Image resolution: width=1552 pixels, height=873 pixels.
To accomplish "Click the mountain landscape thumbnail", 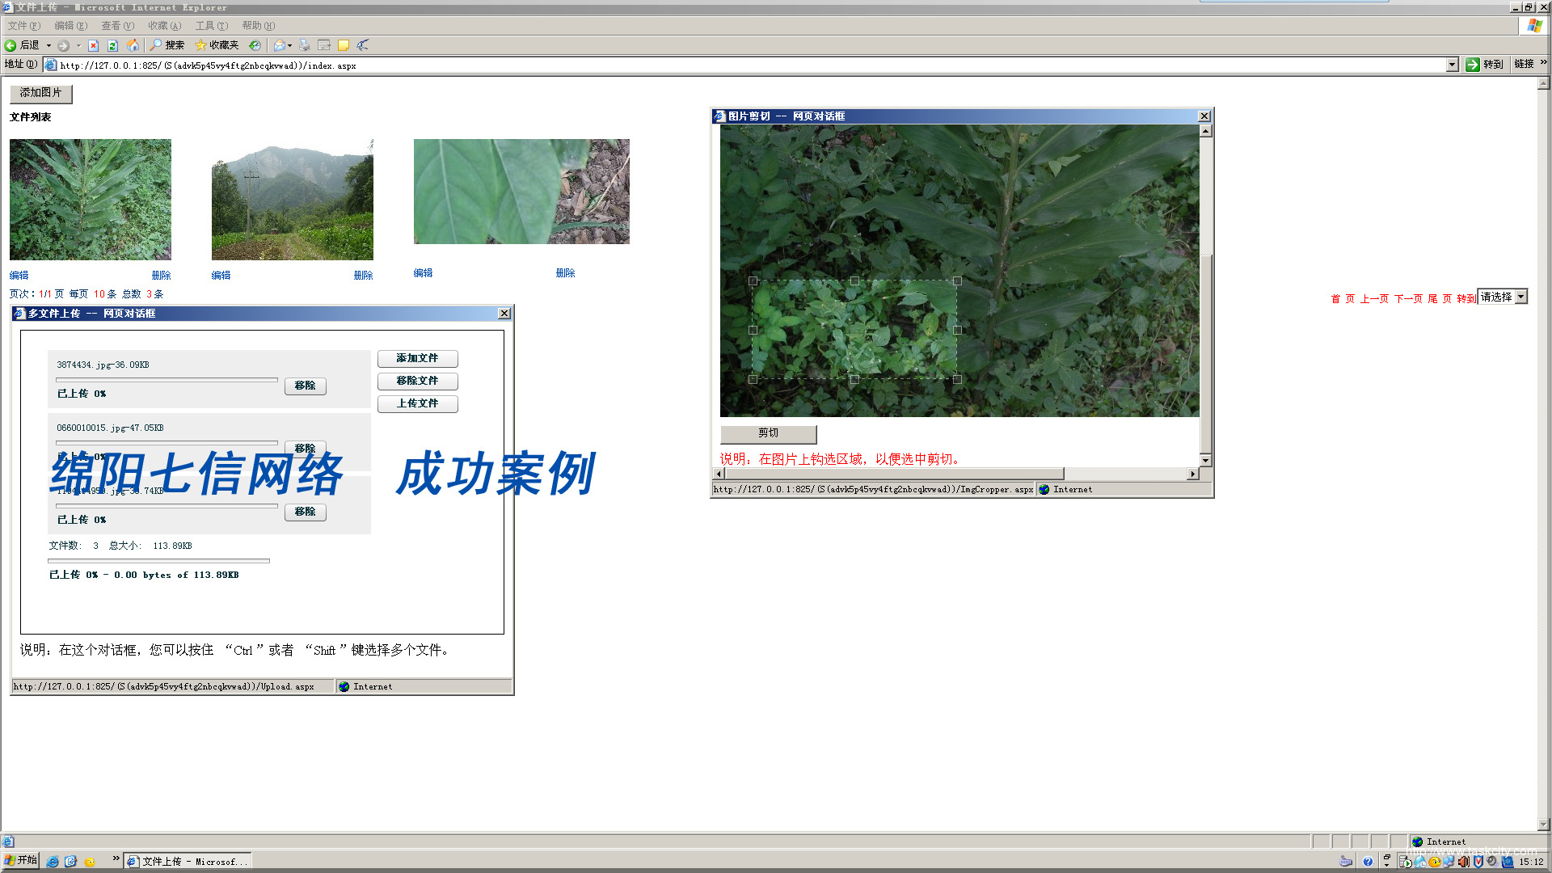I will (292, 199).
